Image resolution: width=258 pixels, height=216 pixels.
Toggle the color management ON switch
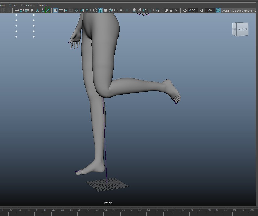[x=218, y=10]
